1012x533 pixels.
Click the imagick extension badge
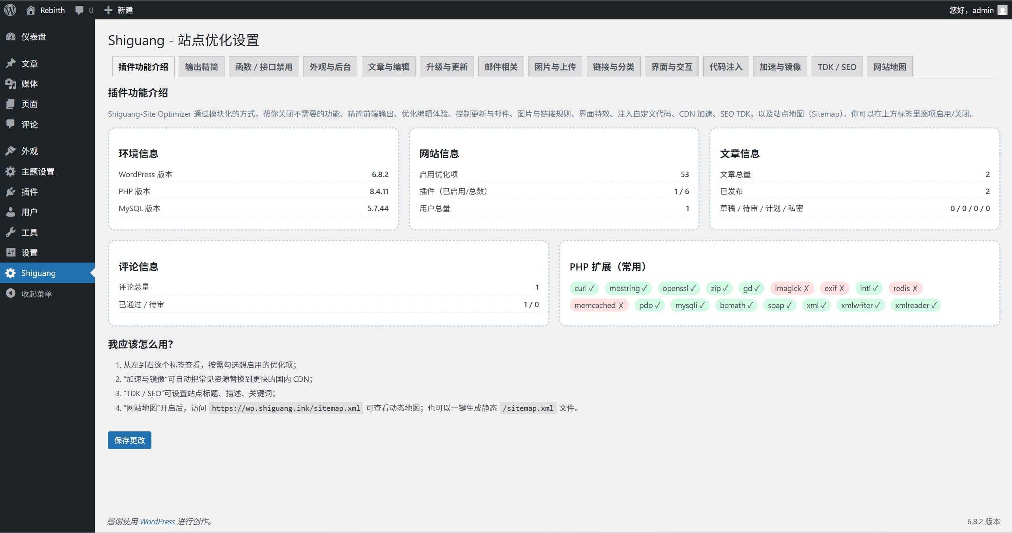(791, 288)
